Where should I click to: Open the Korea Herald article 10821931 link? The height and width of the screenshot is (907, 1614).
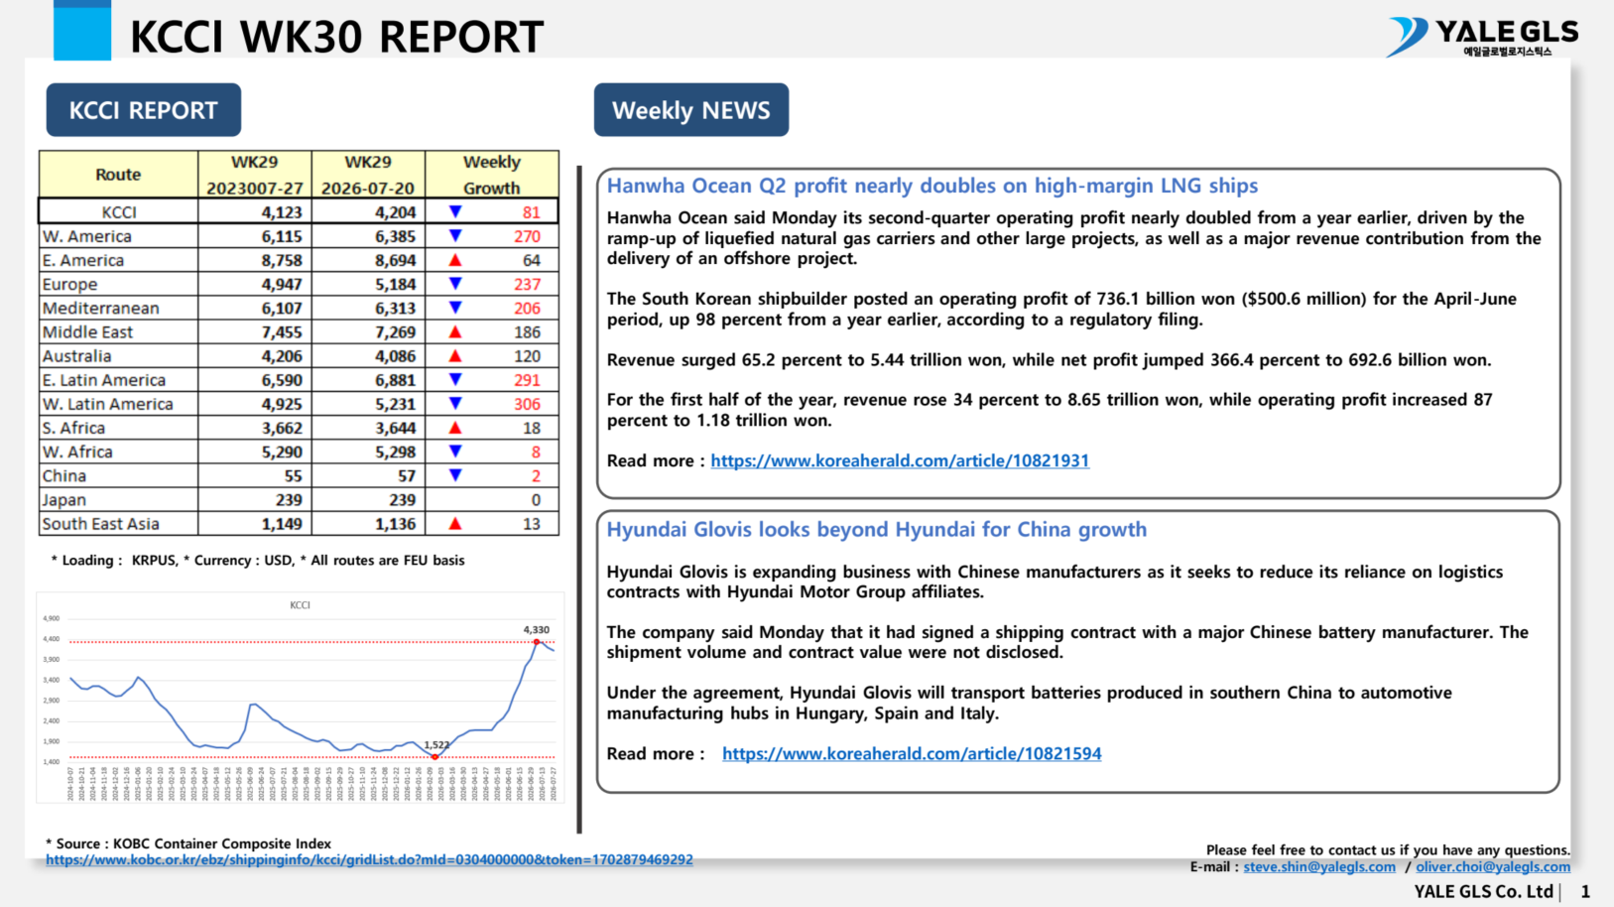(900, 460)
